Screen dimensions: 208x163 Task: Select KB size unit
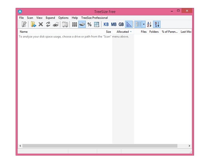click(106, 25)
